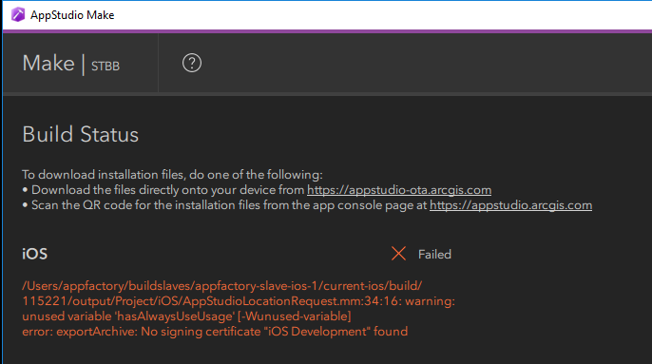Click the AppStudioLocationRequest.mm:34:16 warning line
Image resolution: width=652 pixels, height=364 pixels.
239,301
